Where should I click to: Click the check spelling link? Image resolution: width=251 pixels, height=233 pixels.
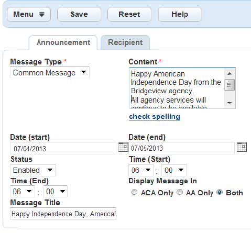[155, 117]
